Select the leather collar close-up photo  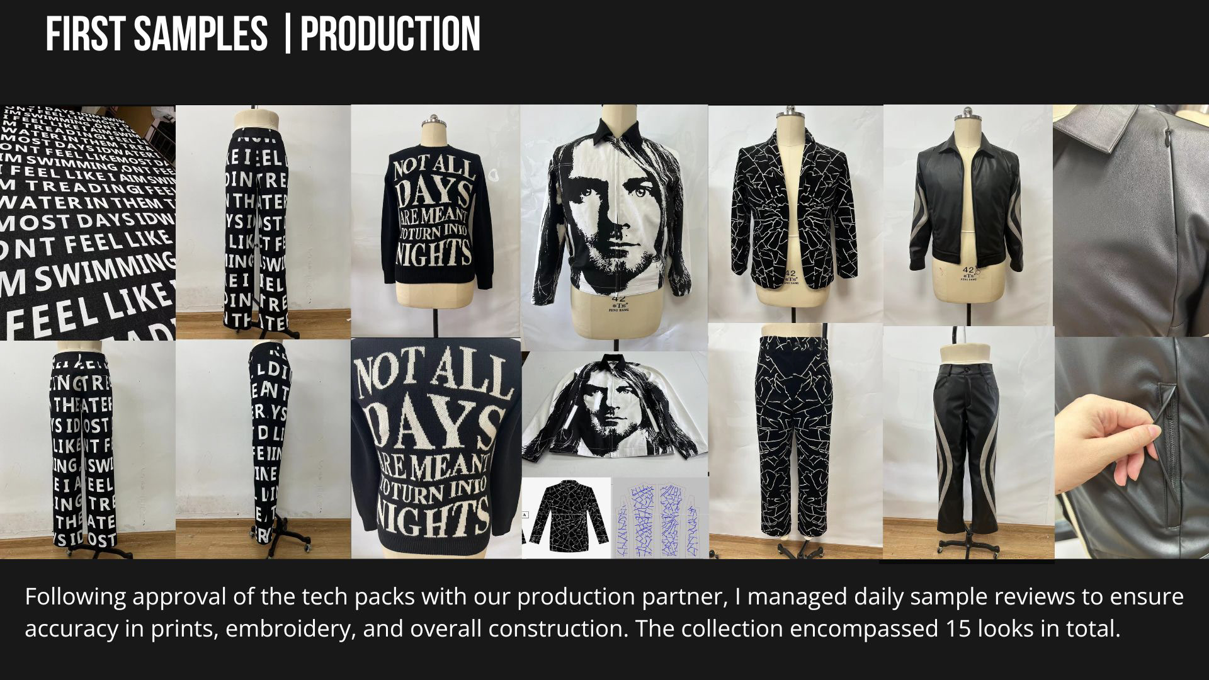click(x=1131, y=220)
